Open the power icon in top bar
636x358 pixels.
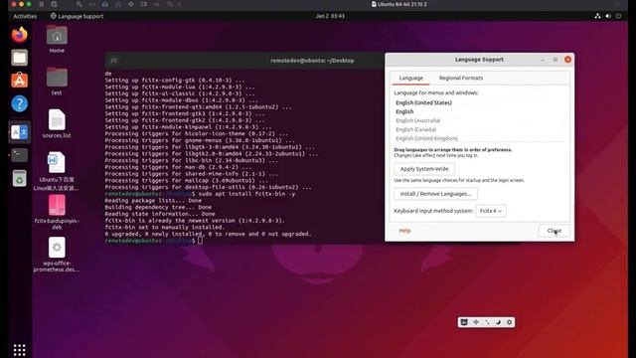tap(618, 16)
